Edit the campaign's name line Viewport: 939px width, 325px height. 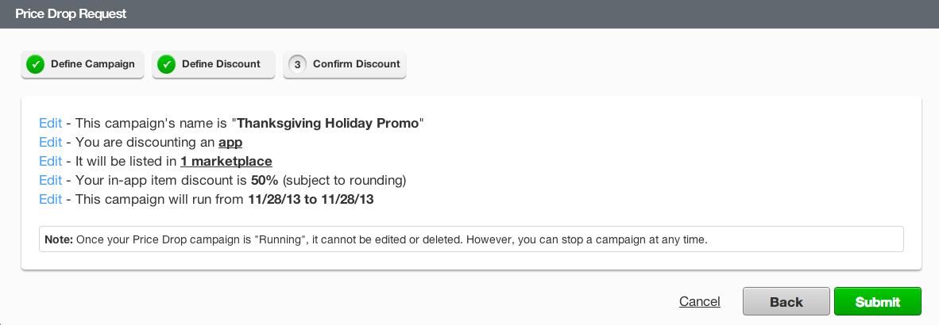(x=50, y=124)
